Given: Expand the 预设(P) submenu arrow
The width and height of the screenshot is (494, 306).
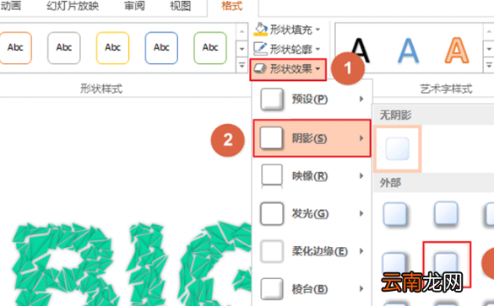Looking at the screenshot, I should tap(361, 99).
